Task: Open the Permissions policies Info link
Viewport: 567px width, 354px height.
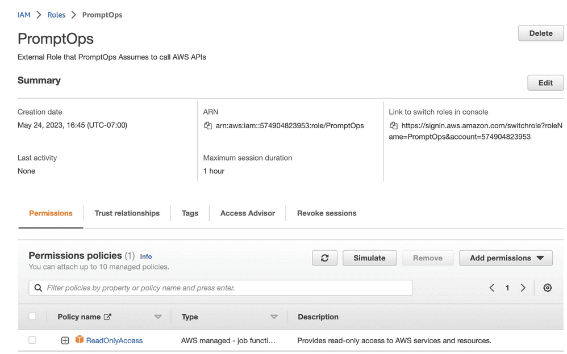Action: click(146, 256)
